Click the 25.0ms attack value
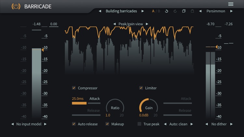 click(78, 99)
